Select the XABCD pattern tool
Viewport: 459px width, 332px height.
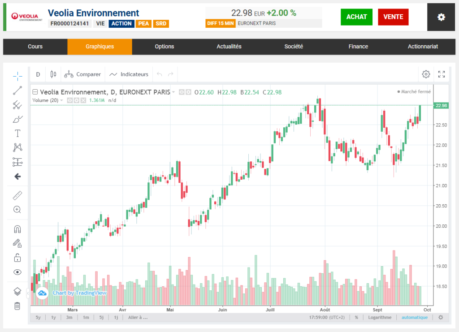(17, 147)
